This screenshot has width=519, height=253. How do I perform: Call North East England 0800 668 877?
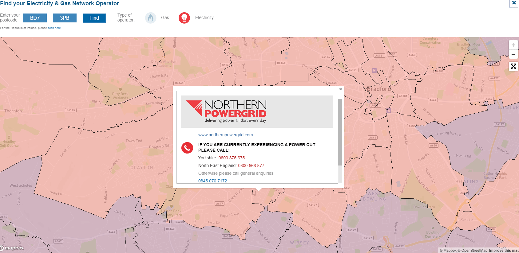tap(251, 165)
